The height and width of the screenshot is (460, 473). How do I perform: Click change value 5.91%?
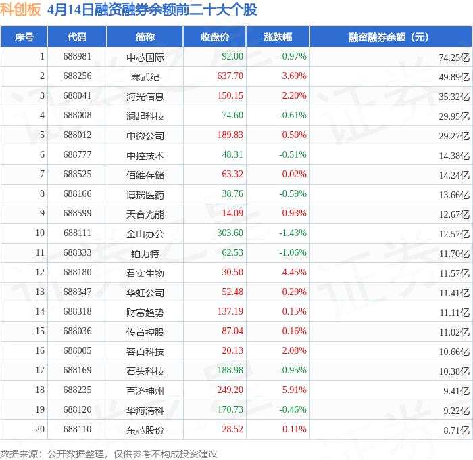point(294,390)
